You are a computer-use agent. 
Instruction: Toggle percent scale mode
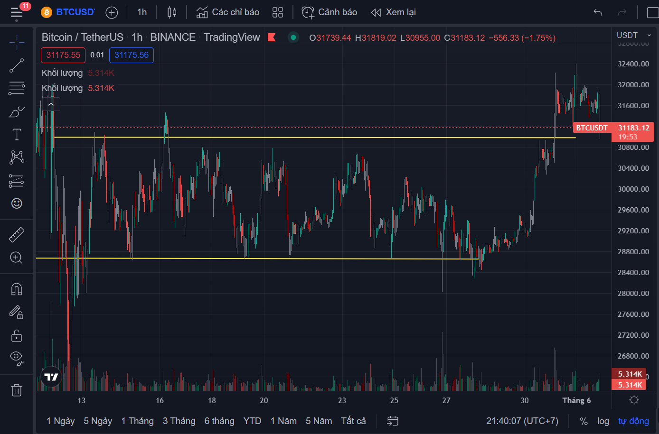click(x=584, y=421)
